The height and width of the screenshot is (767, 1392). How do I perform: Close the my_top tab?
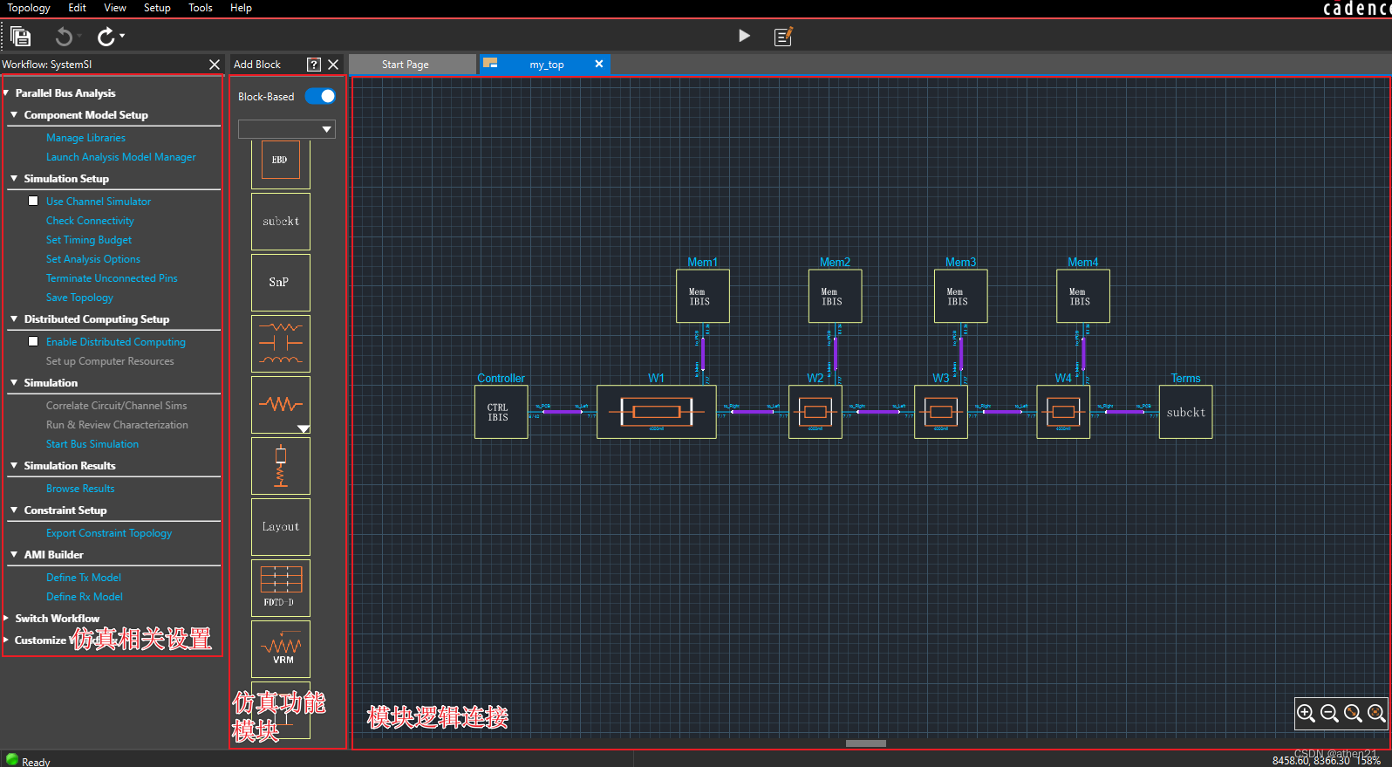coord(599,64)
